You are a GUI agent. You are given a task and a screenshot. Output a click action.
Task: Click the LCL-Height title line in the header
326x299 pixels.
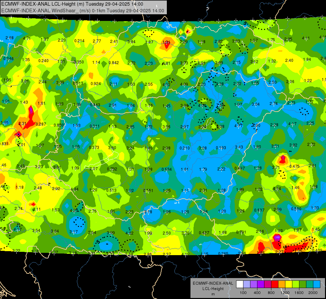tap(72, 4)
